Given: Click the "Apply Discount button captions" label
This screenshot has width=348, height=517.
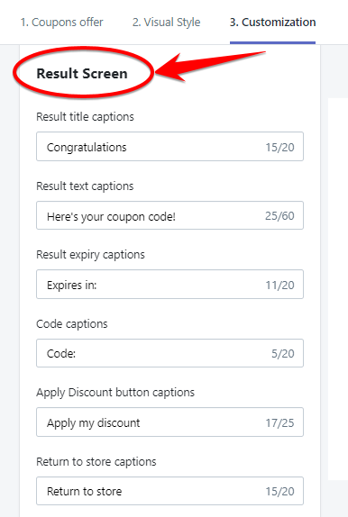Looking at the screenshot, I should tap(115, 393).
